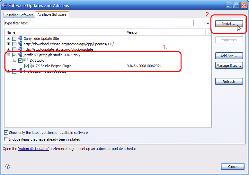Viewport: 249px width, 175px height.
Task: Click the ZK Studio category icon
Action: (x=26, y=60)
